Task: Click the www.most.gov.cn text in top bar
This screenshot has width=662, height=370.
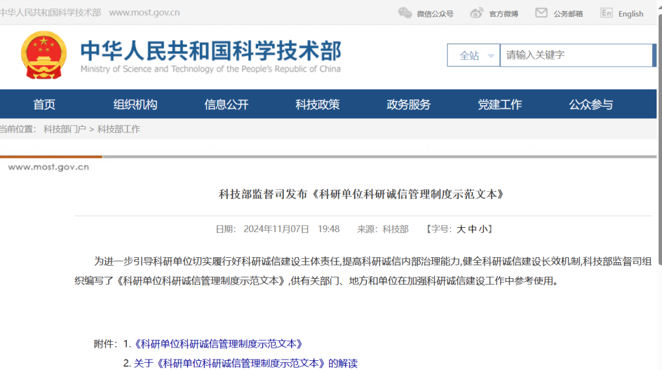Action: click(145, 13)
